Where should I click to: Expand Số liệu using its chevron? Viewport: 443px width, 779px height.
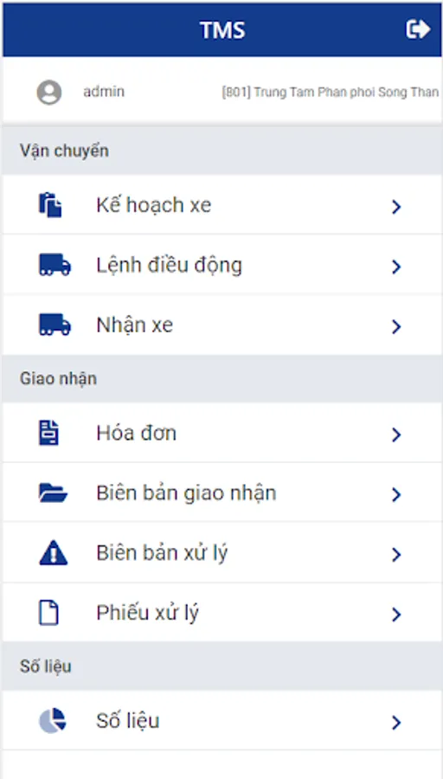[x=395, y=723]
